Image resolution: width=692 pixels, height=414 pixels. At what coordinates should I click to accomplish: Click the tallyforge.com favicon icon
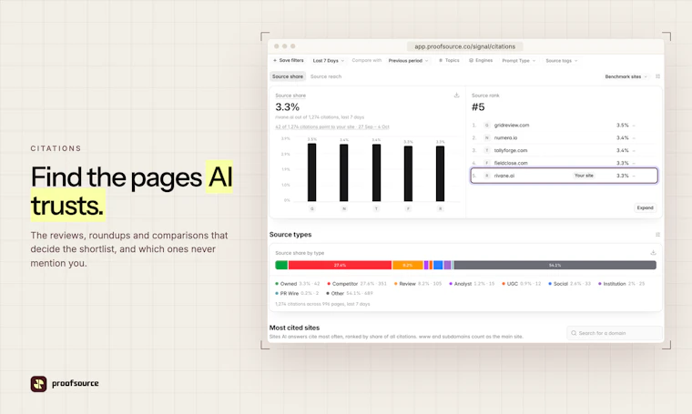(487, 150)
